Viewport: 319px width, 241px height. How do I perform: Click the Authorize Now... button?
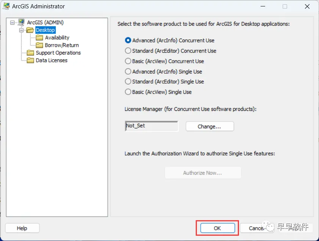pos(203,173)
